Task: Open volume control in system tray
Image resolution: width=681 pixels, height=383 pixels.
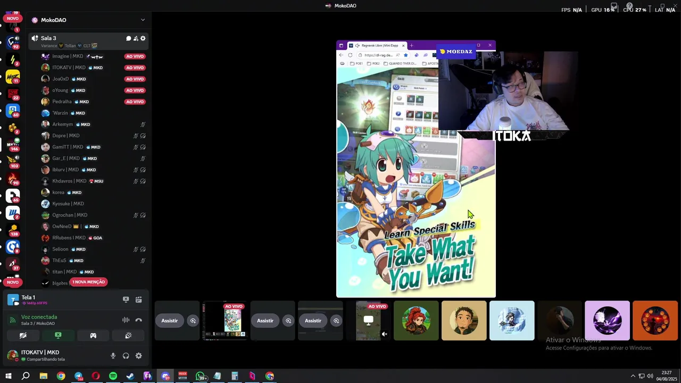Action: click(650, 376)
